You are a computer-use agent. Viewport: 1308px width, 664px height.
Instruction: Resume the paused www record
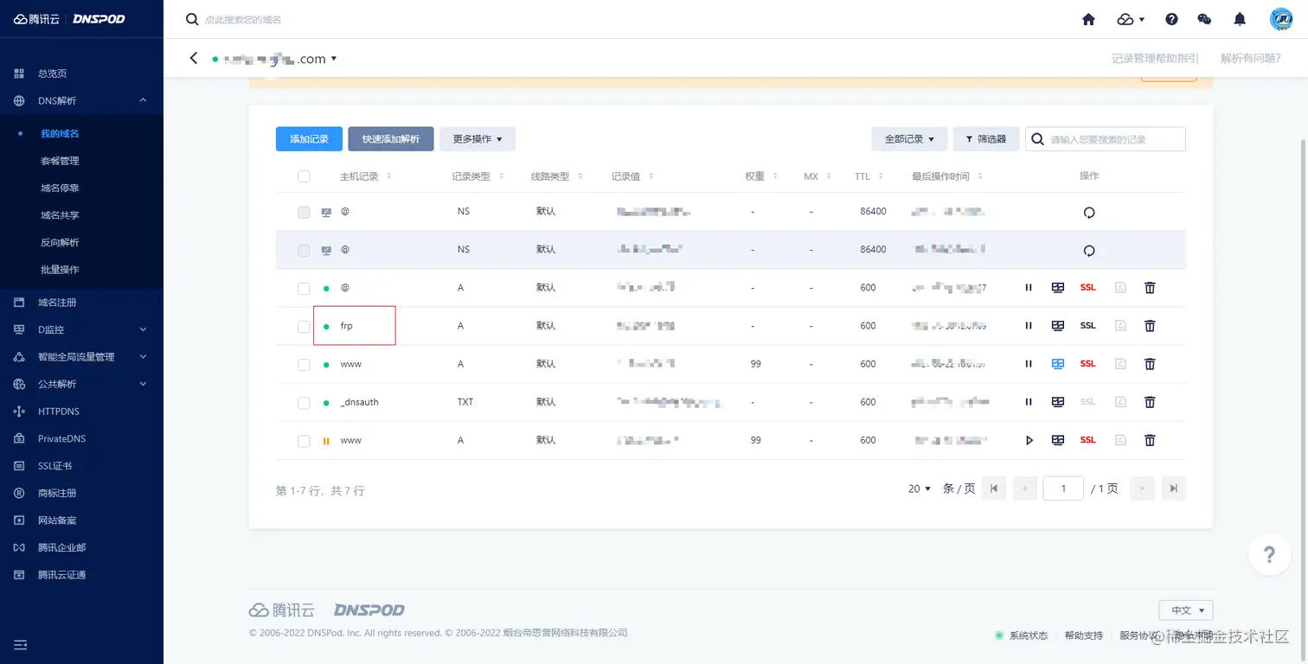1029,440
